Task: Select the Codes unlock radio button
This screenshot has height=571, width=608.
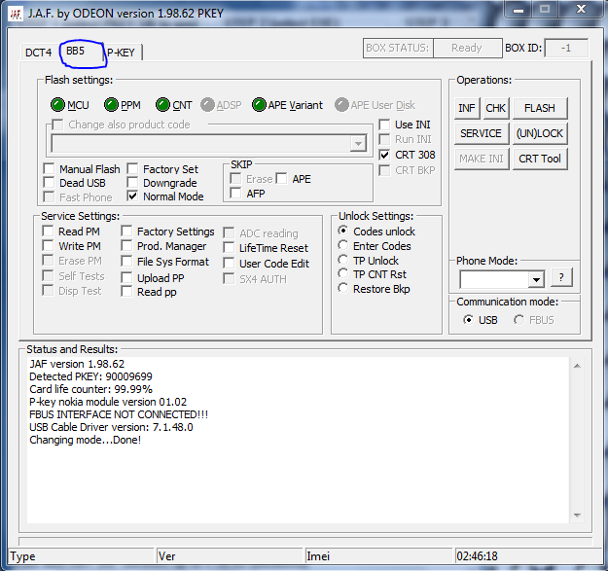Action: [342, 231]
